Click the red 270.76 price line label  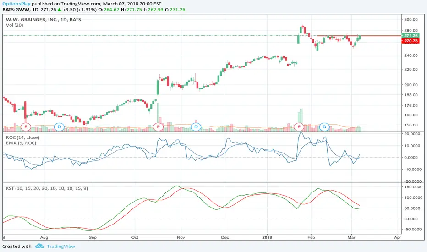point(411,41)
